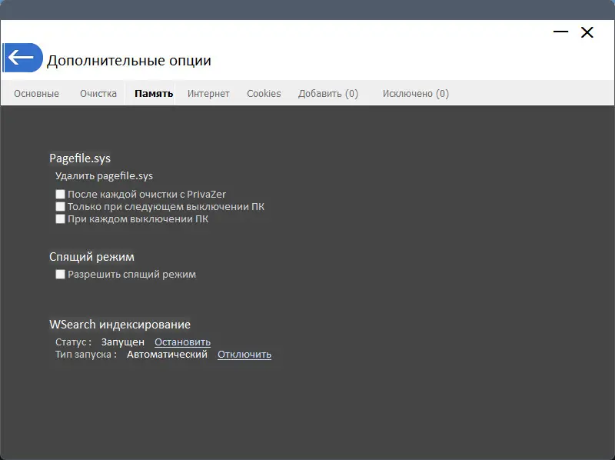Click the blue back arrow
This screenshot has width=615, height=460.
point(22,58)
